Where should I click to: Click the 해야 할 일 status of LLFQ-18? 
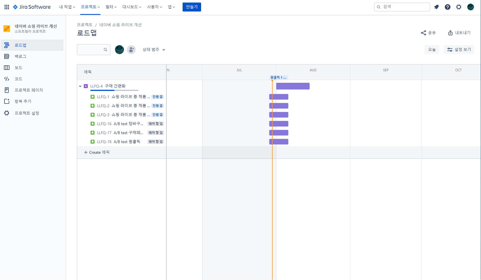156,142
